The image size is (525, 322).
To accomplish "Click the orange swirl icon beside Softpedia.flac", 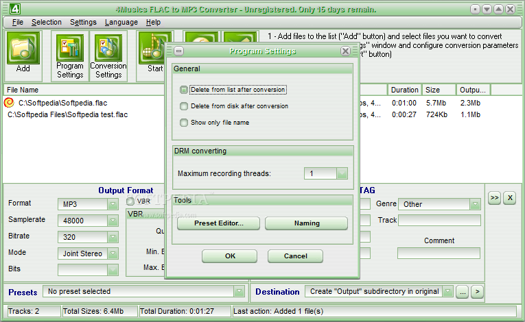I will point(10,103).
